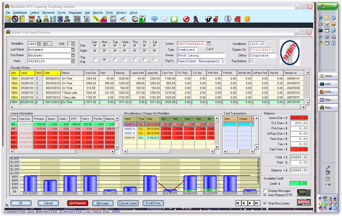
Task: Open the cash register toolbar icon
Action: click(x=135, y=19)
